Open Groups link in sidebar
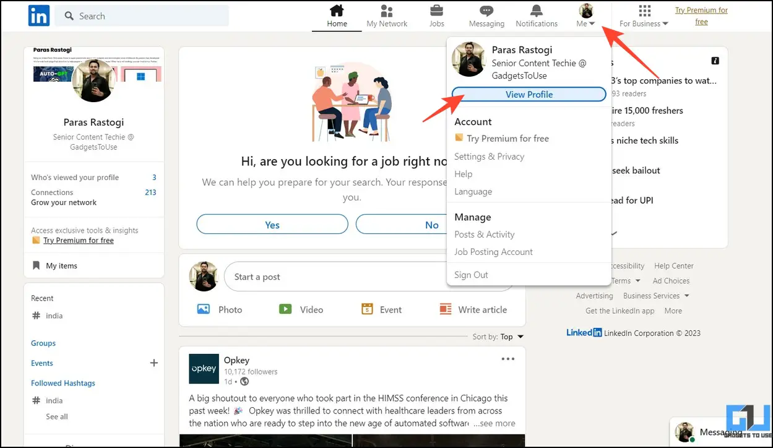The width and height of the screenshot is (773, 448). 43,343
